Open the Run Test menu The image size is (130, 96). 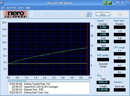coord(11,8)
